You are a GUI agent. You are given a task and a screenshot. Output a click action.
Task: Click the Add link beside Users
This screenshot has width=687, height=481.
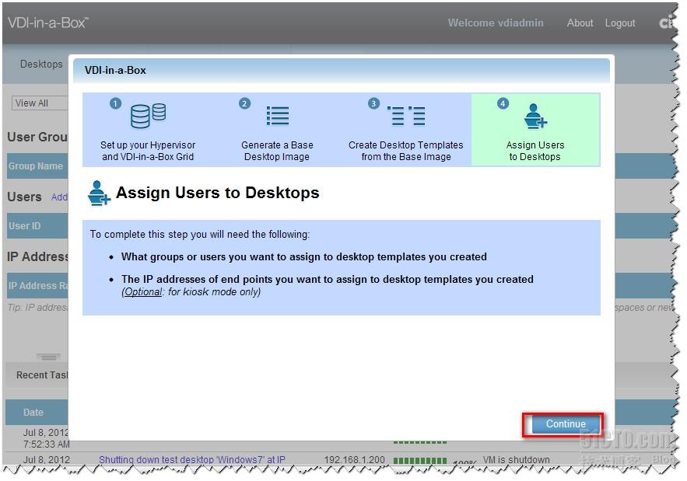(59, 197)
